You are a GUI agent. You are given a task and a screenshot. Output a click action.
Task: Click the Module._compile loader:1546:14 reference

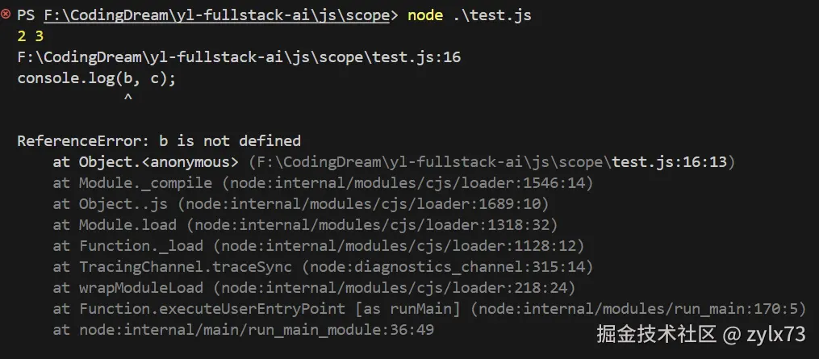point(408,183)
